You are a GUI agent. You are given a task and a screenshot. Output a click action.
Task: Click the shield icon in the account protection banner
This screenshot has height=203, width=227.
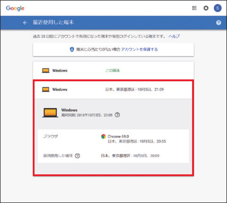tap(72, 49)
